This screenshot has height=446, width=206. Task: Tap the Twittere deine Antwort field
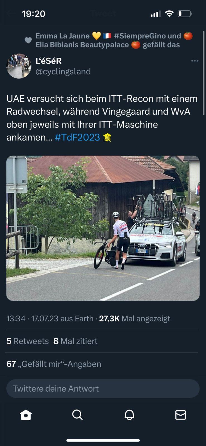pyautogui.click(x=103, y=389)
